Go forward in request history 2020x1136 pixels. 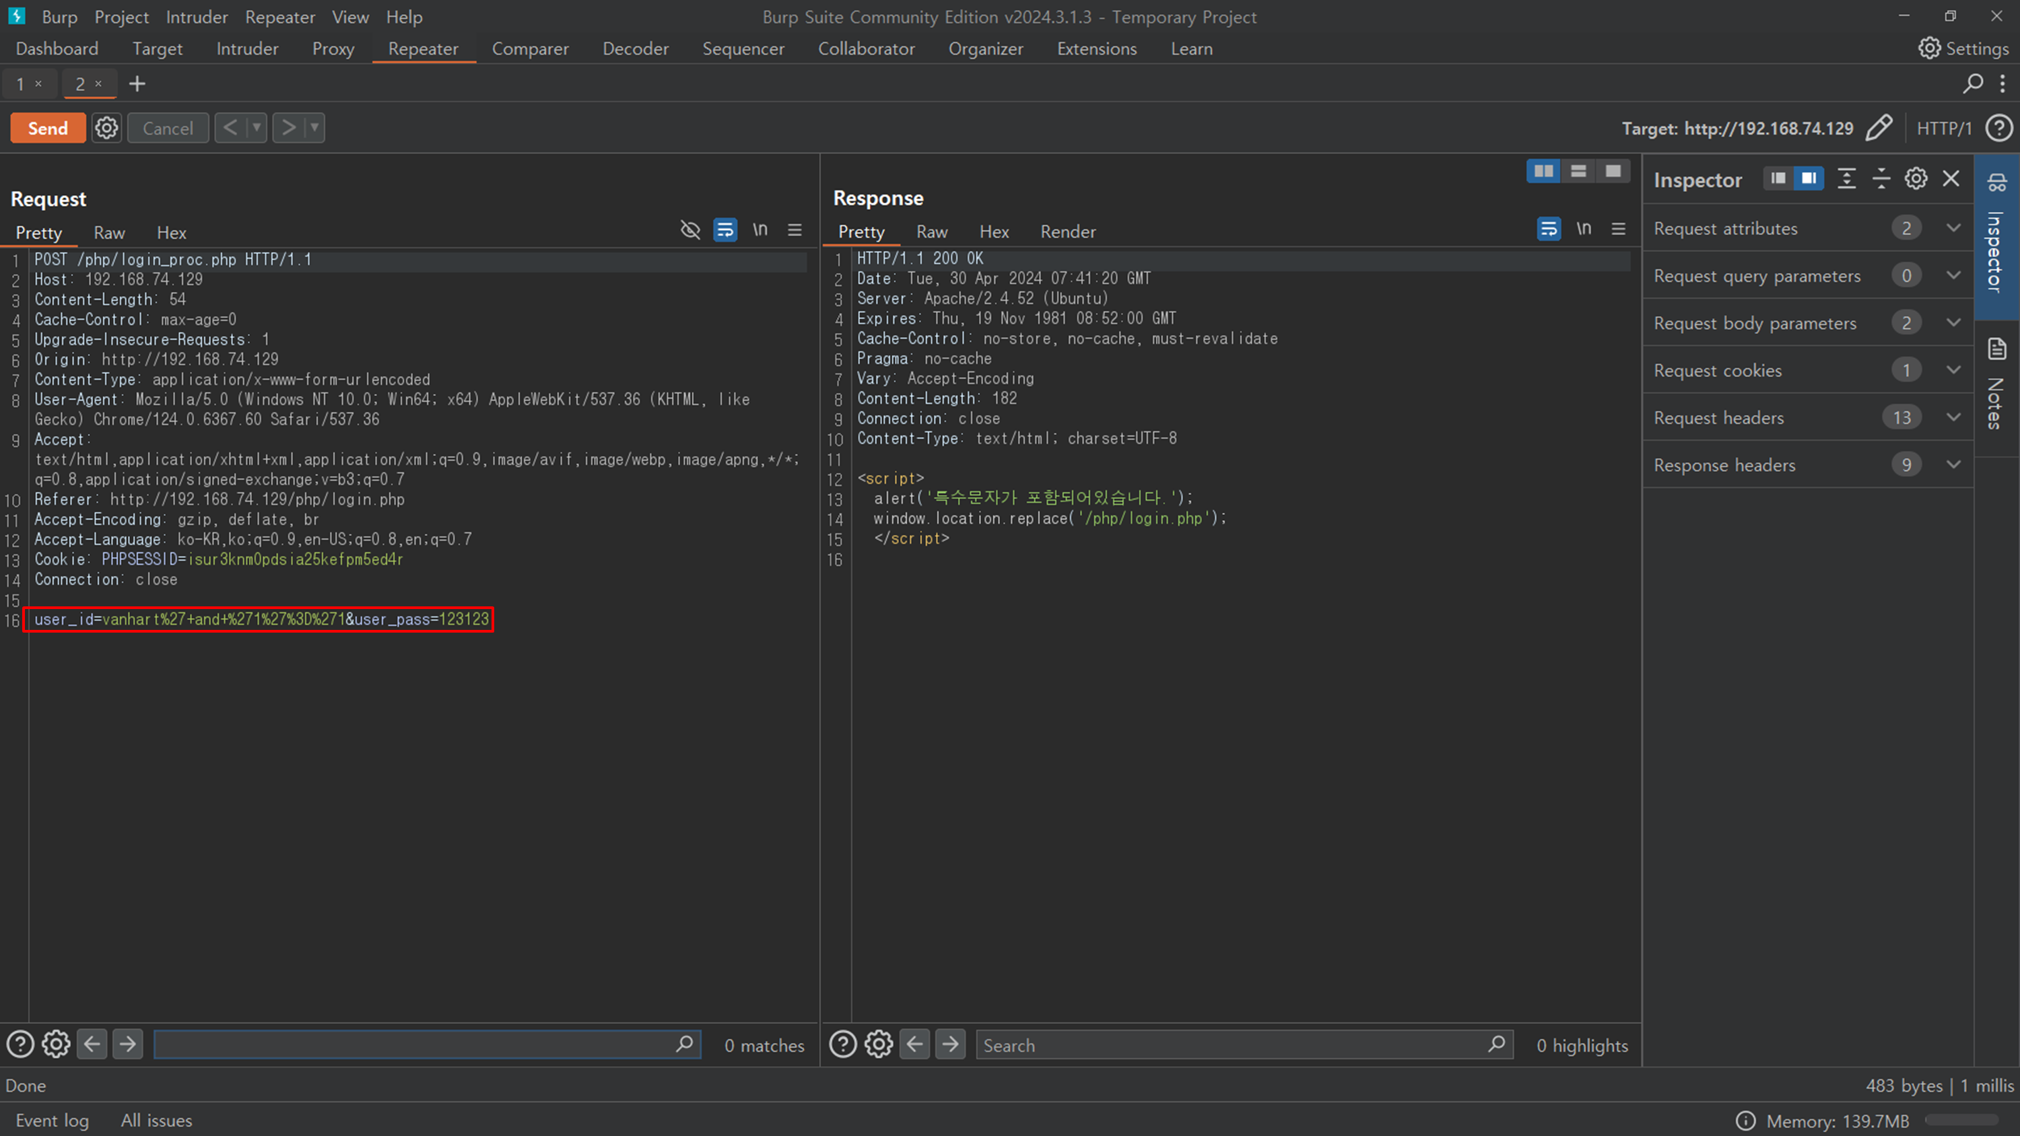[x=289, y=128]
